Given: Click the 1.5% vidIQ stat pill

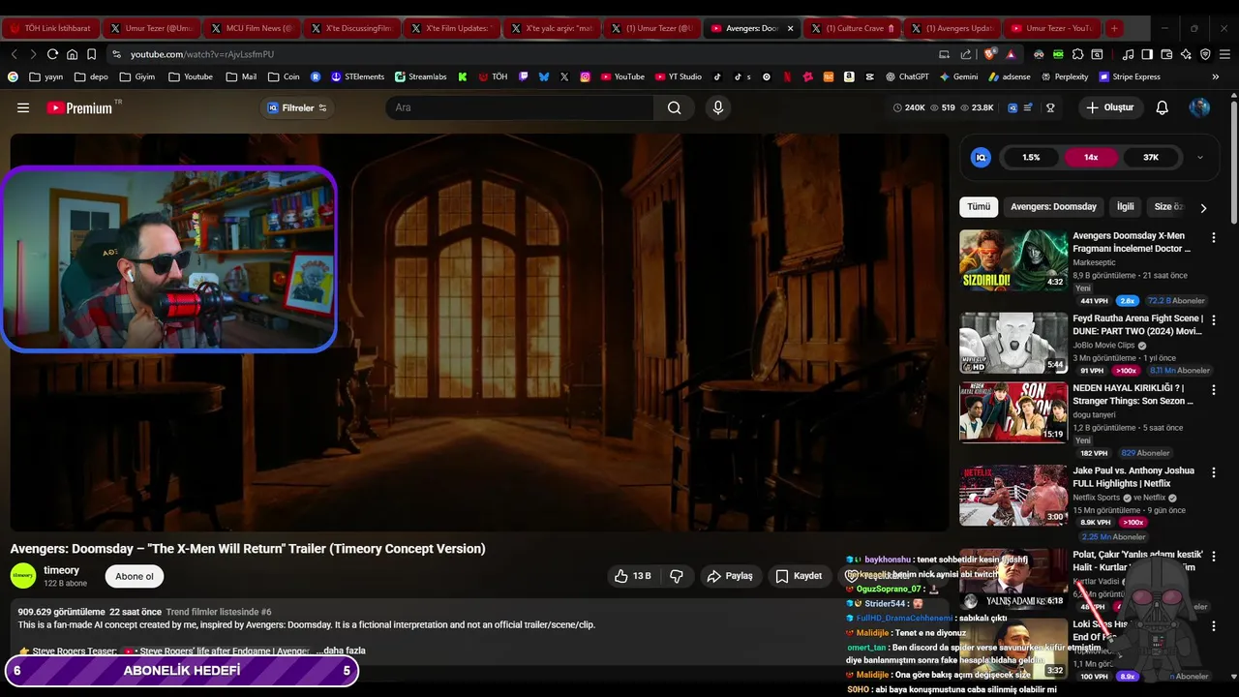Looking at the screenshot, I should pos(1031,157).
